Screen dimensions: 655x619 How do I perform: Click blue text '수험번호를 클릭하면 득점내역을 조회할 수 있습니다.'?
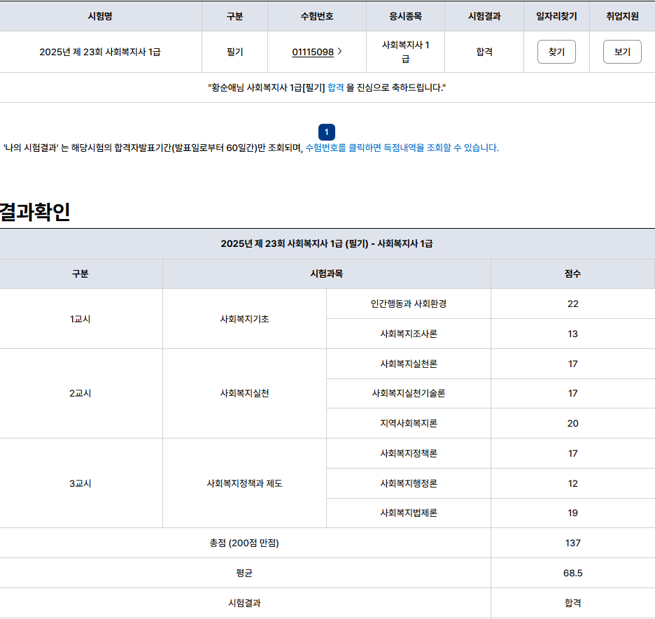(x=402, y=148)
